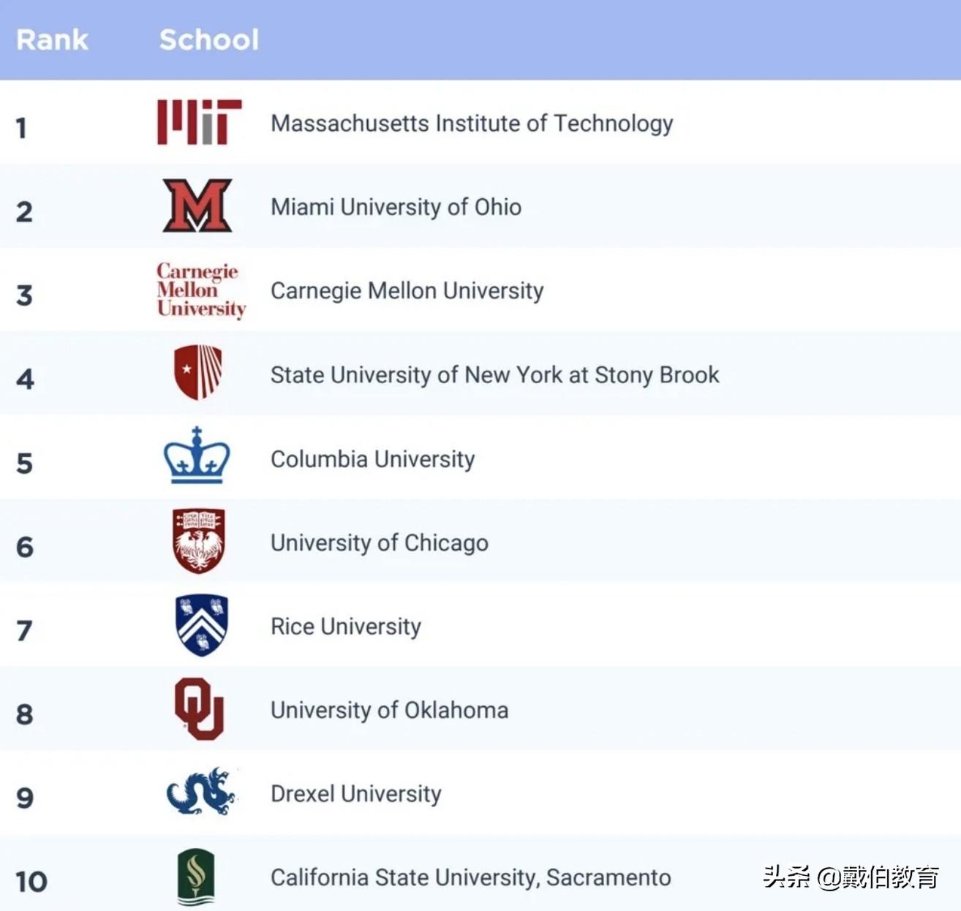Click the School column header
961x911 pixels.
[x=209, y=39]
